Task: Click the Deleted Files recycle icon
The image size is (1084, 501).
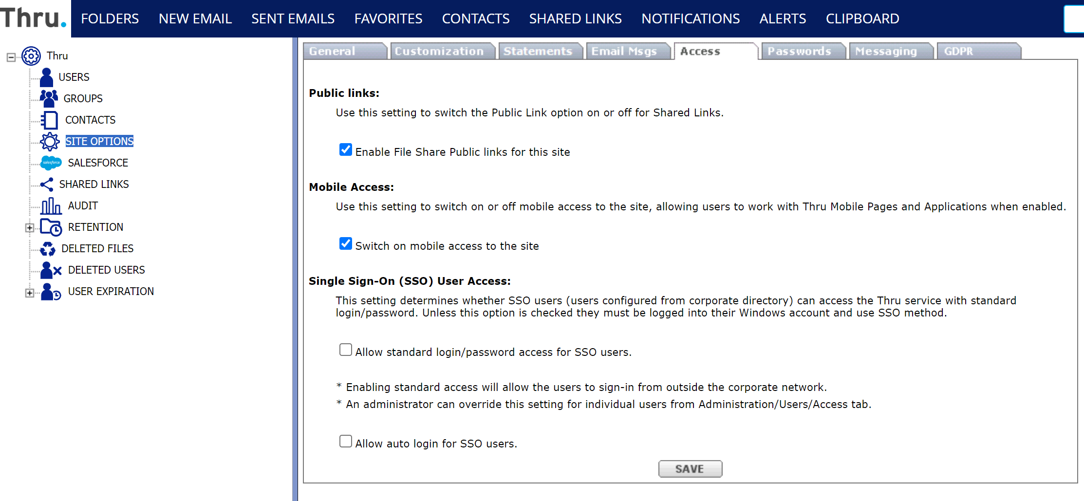Action: point(48,249)
